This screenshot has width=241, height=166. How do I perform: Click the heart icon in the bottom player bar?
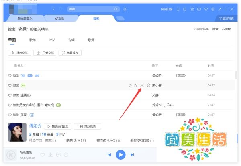pyautogui.click(x=43, y=155)
